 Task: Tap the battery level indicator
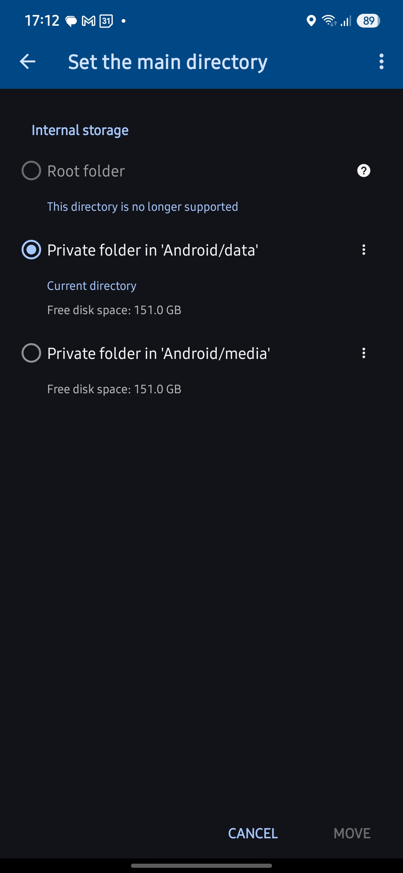click(x=368, y=21)
